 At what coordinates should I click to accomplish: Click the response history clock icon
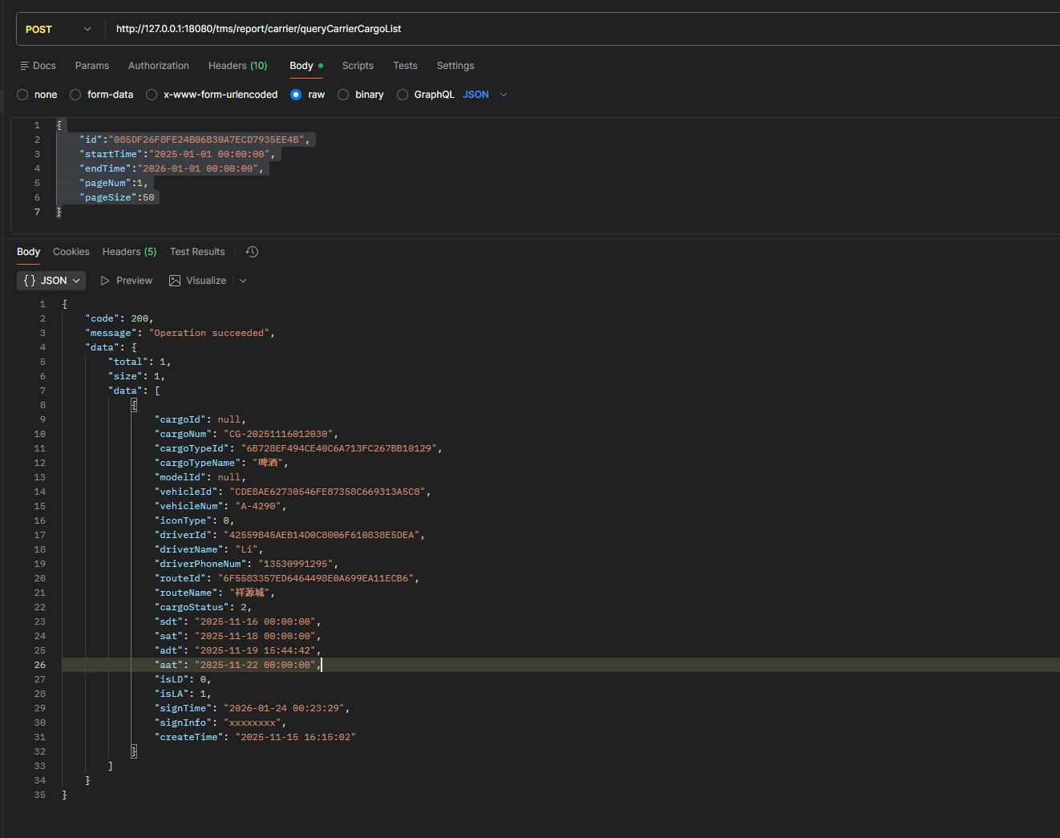252,252
